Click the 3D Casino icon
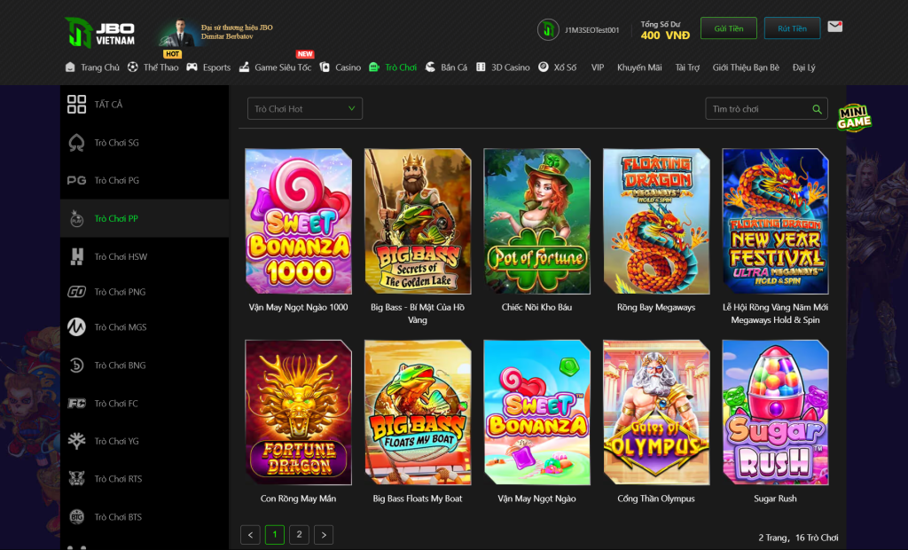This screenshot has width=908, height=550. click(481, 67)
